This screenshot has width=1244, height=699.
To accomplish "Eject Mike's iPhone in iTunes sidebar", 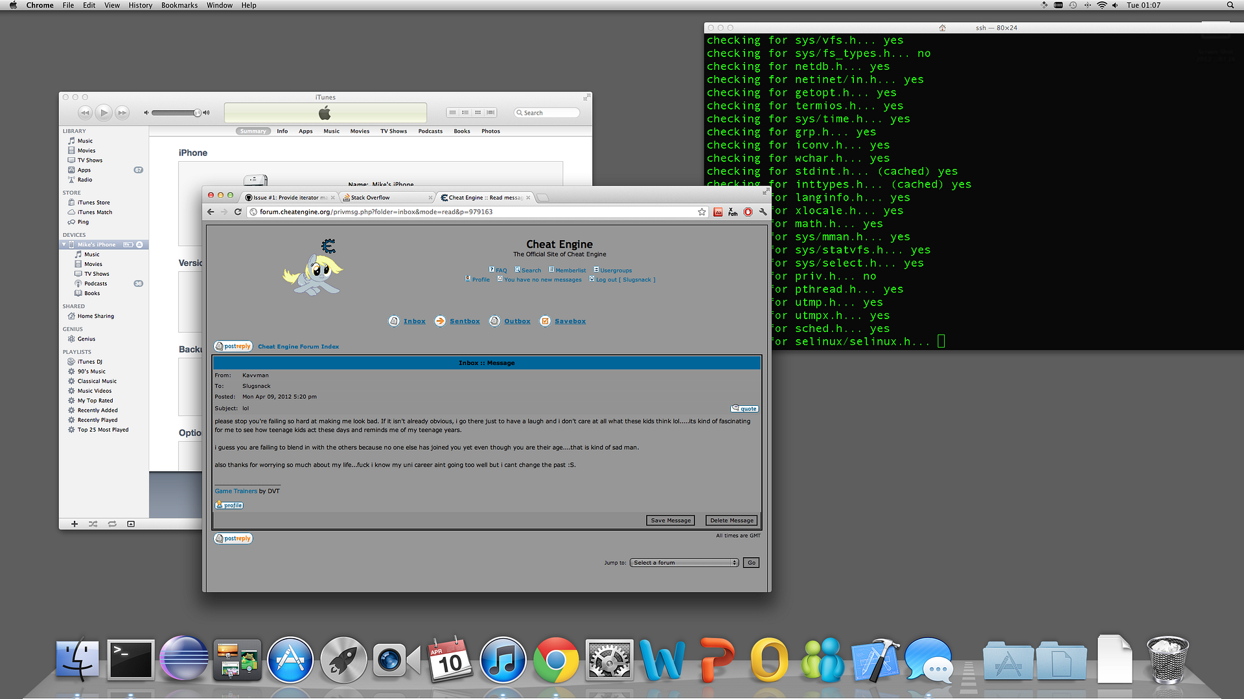I will [139, 245].
